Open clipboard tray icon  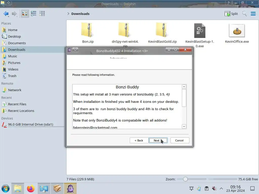click(206, 188)
